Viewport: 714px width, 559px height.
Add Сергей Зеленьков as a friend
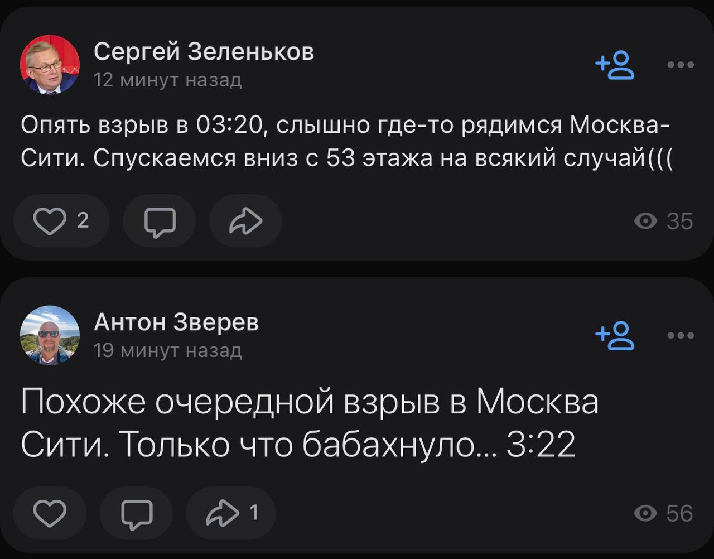[x=615, y=65]
